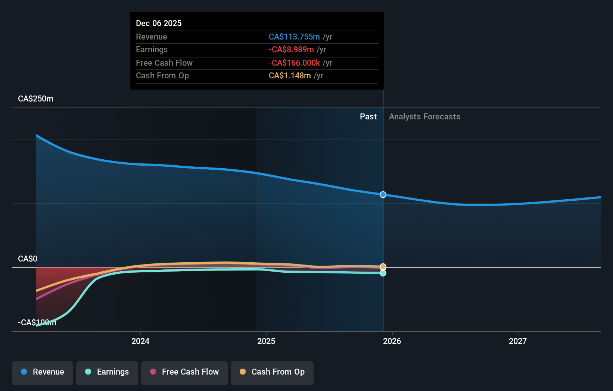This screenshot has height=391, width=613.
Task: Click the 2026 x-axis label
Action: pyautogui.click(x=392, y=341)
